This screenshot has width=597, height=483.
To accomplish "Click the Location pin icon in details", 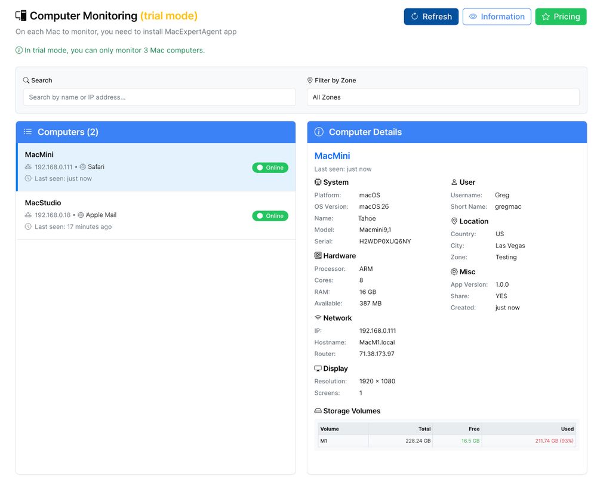I will coord(454,221).
